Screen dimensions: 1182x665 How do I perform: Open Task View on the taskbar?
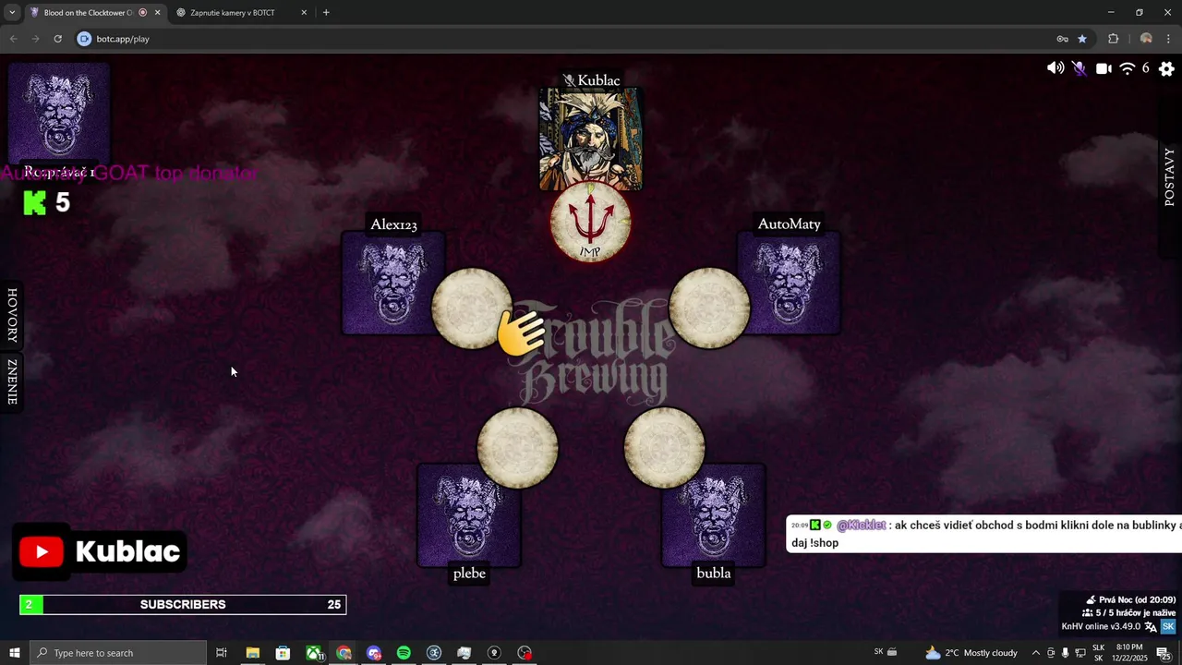[x=222, y=653]
